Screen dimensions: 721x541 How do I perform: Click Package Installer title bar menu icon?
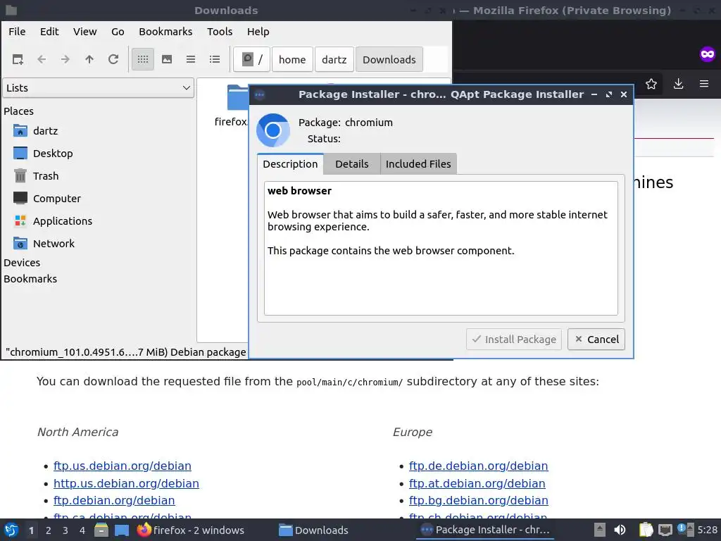[x=260, y=95]
